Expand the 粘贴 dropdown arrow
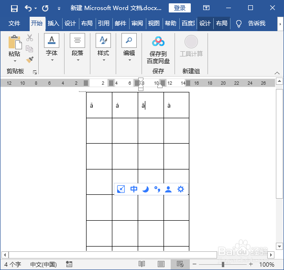 (15, 61)
